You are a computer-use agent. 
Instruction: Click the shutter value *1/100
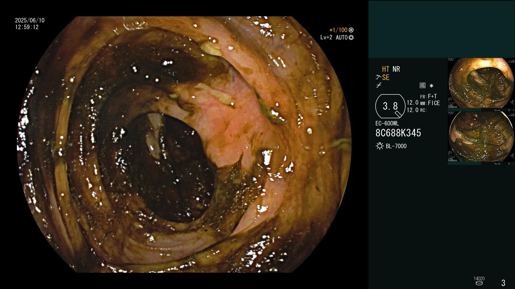tap(339, 30)
